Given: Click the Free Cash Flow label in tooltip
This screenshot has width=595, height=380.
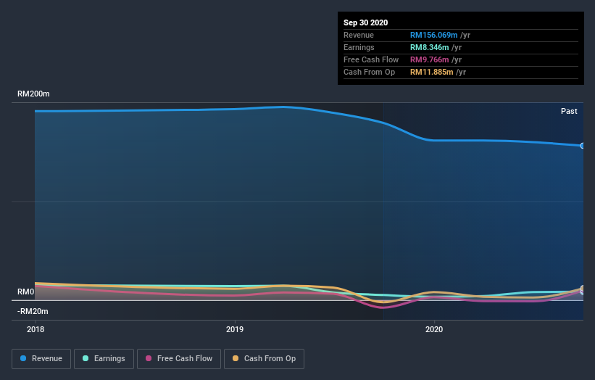Looking at the screenshot, I should point(371,59).
